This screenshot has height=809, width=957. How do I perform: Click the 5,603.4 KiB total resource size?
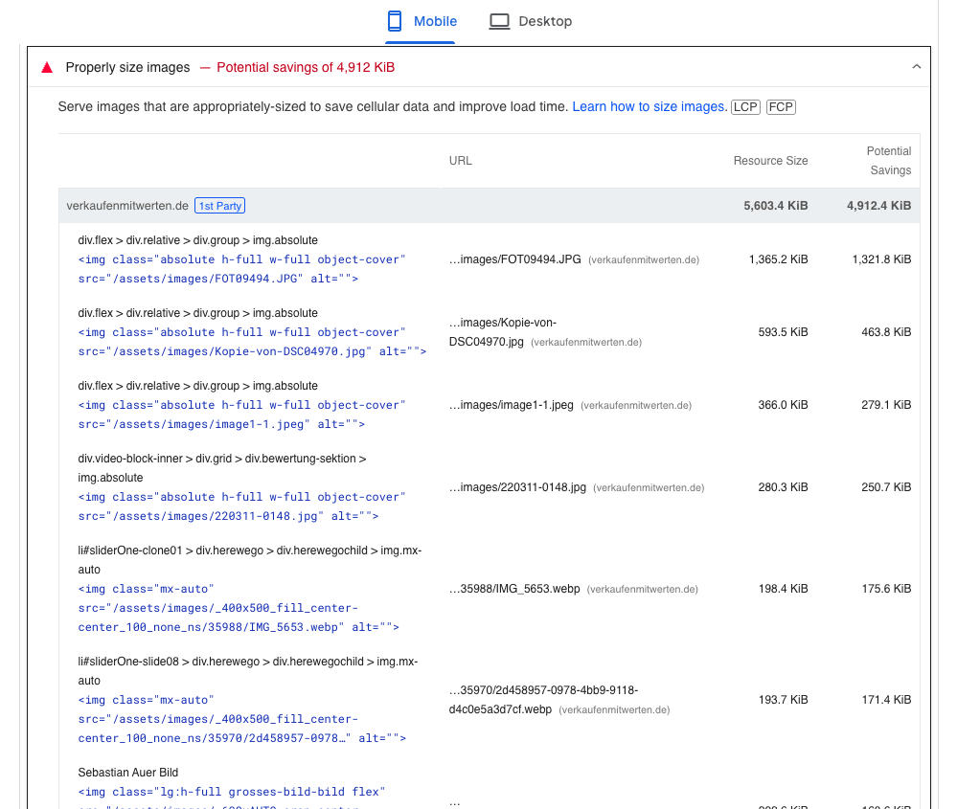[775, 206]
